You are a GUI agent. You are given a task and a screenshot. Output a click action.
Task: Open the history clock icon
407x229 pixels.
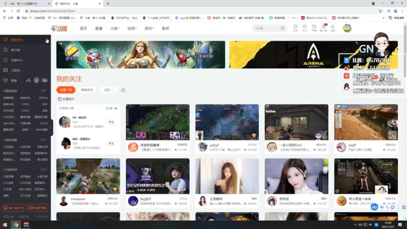(x=296, y=27)
